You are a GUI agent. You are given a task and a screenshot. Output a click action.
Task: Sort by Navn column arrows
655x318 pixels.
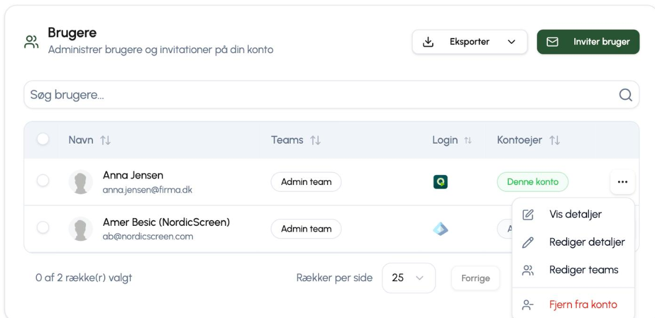[106, 140]
